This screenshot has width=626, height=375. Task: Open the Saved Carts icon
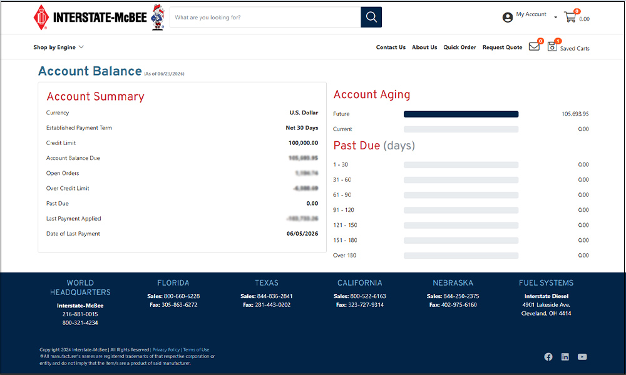point(552,47)
